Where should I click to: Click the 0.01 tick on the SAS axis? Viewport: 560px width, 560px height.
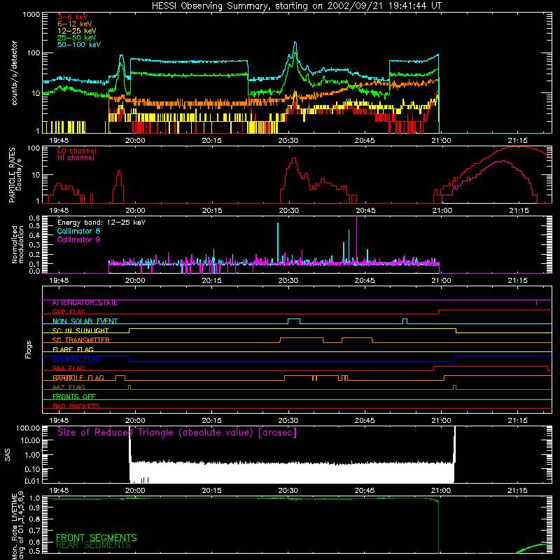(32, 481)
